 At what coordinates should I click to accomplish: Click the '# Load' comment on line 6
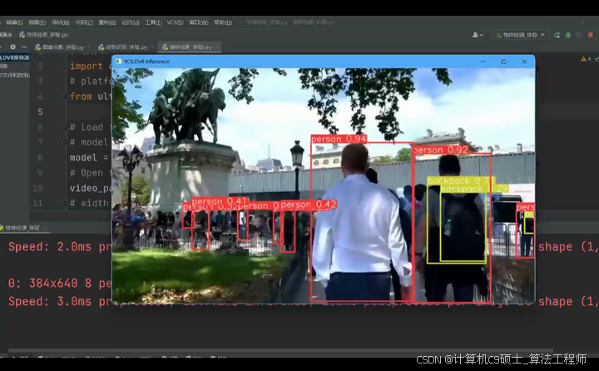pyautogui.click(x=87, y=126)
